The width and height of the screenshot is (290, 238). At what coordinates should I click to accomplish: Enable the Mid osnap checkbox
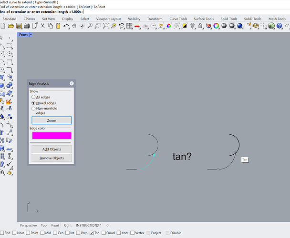(x=42, y=233)
